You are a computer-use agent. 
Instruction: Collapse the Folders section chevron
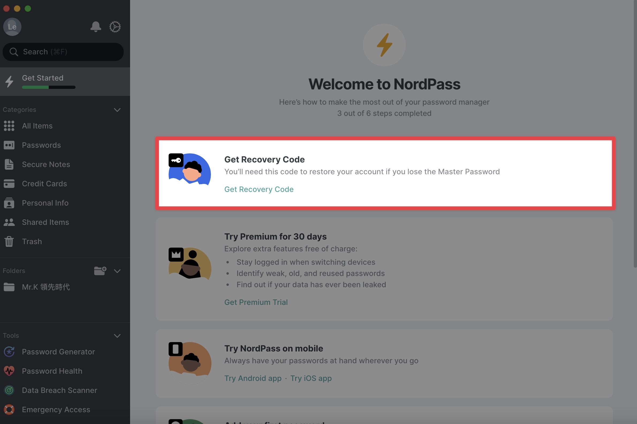click(117, 271)
